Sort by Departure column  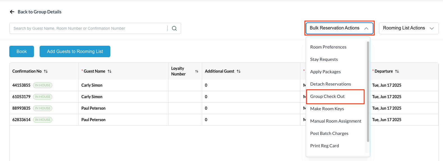tap(397, 71)
